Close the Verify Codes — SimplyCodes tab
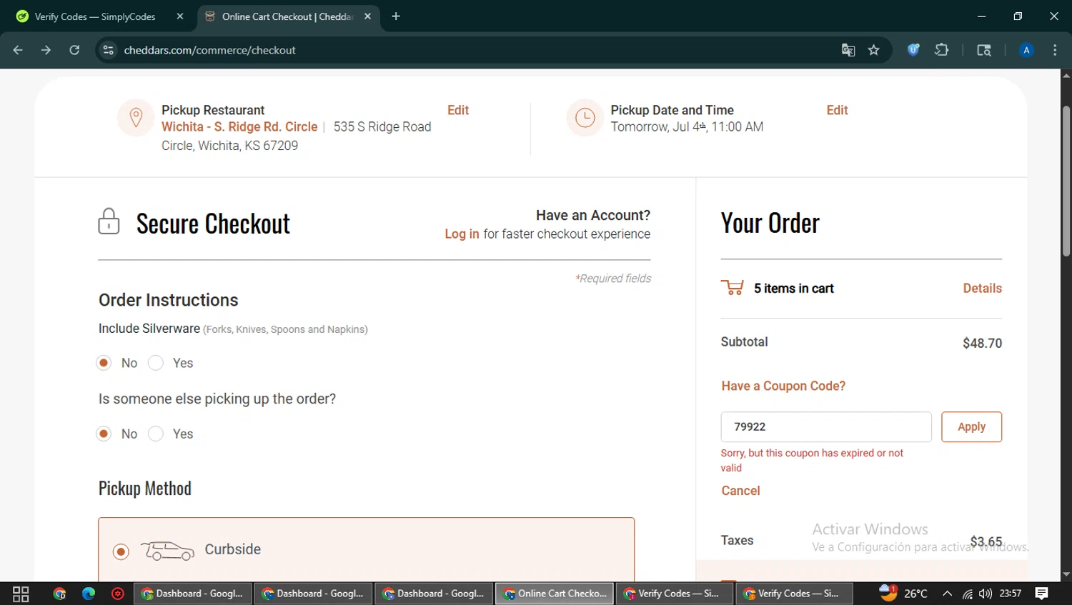 coord(180,16)
